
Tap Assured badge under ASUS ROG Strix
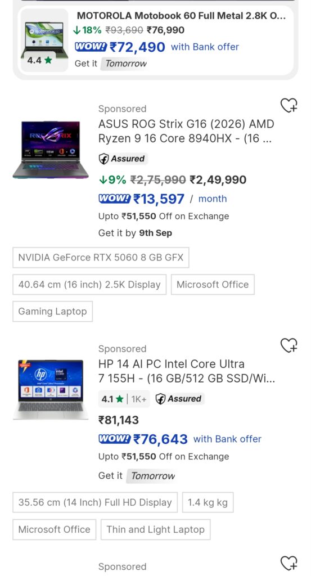click(x=123, y=159)
